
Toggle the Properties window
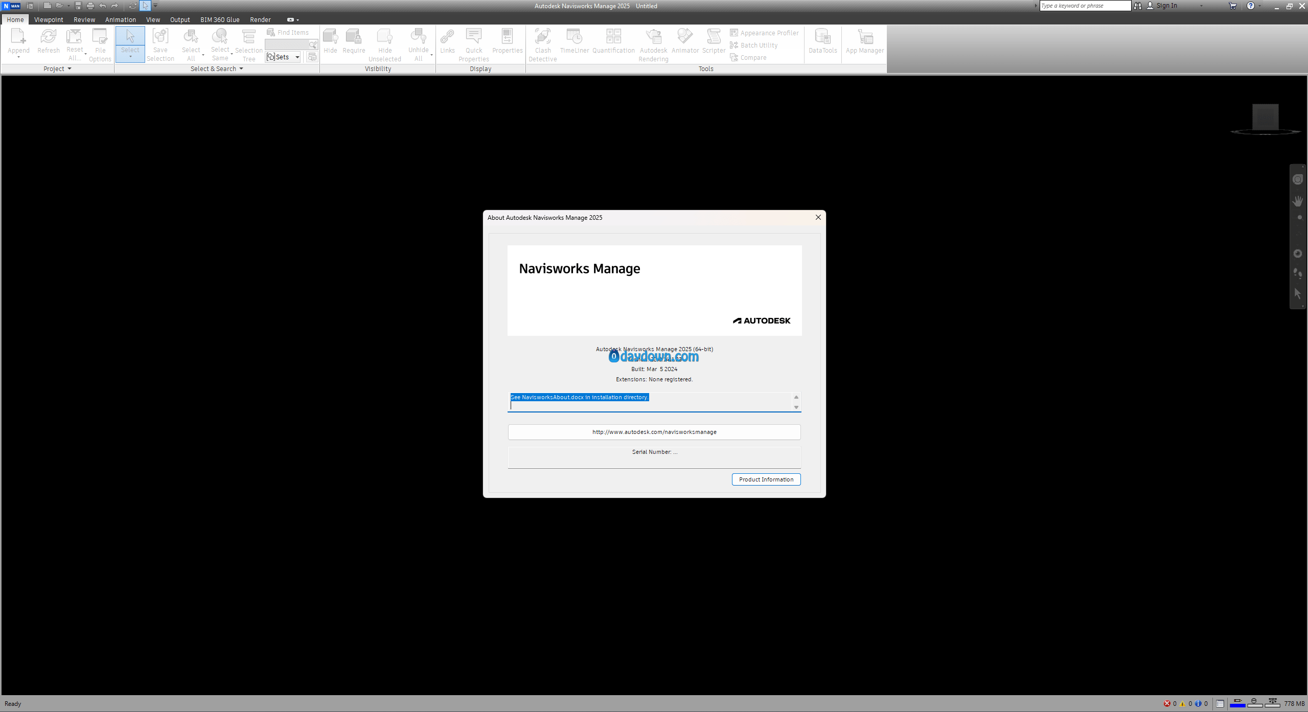507,41
